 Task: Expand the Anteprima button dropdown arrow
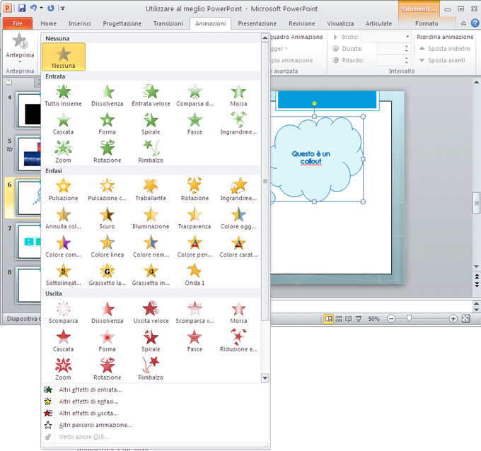(20, 61)
